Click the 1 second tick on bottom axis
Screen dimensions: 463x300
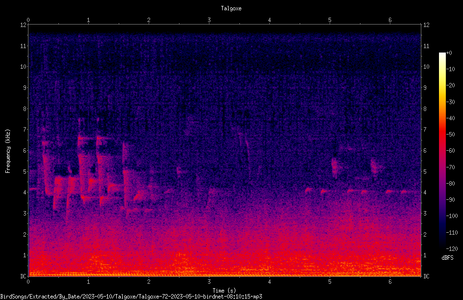[x=88, y=282]
